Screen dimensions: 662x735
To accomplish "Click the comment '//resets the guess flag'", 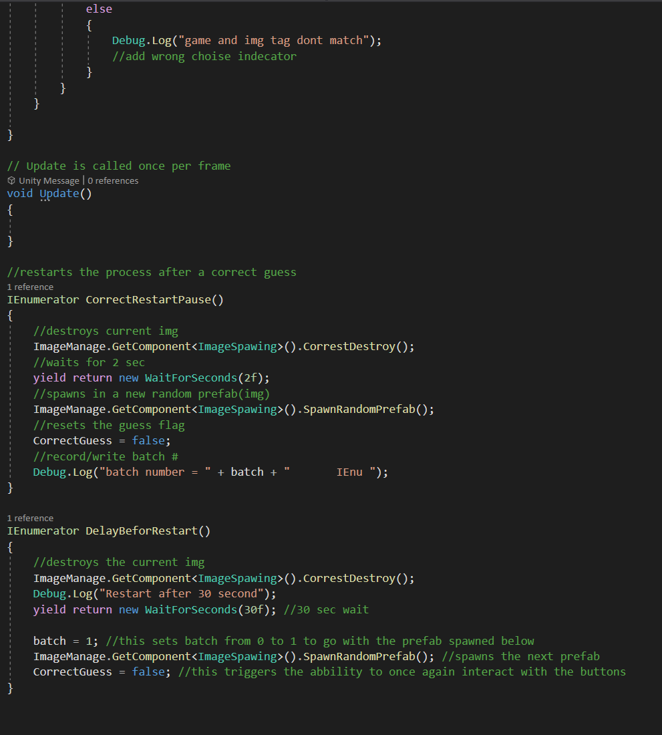I will (x=109, y=425).
